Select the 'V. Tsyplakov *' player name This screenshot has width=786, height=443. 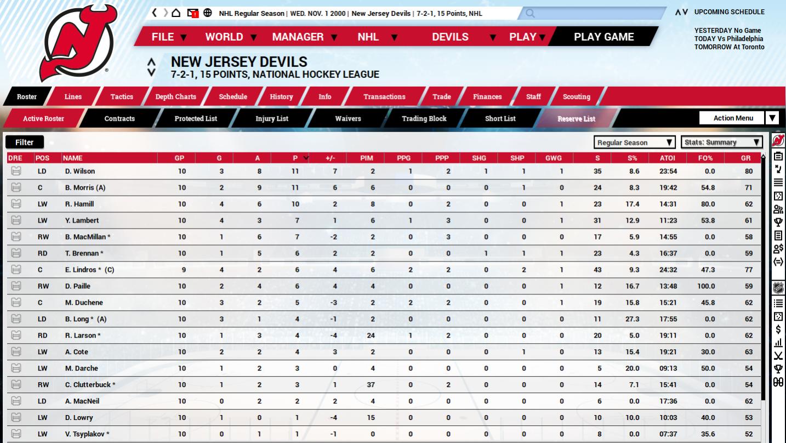click(88, 434)
